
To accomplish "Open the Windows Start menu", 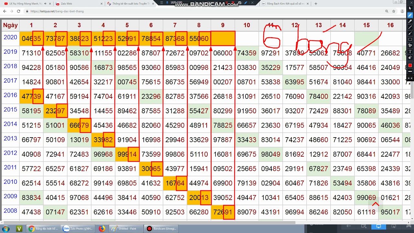I will (5, 228).
